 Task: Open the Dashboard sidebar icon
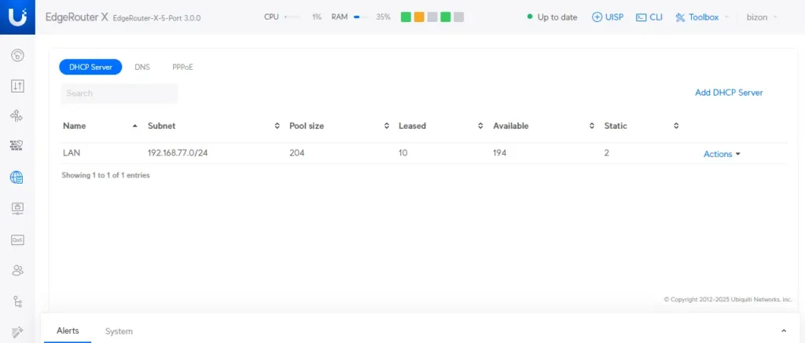point(17,56)
